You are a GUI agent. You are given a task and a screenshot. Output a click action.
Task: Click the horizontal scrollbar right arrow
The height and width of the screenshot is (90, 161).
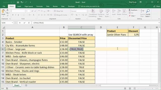[157, 85]
